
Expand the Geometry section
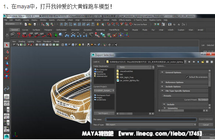point(165,108)
